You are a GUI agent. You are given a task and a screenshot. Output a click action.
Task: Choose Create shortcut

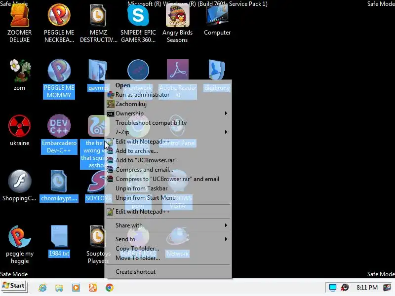[168, 272]
